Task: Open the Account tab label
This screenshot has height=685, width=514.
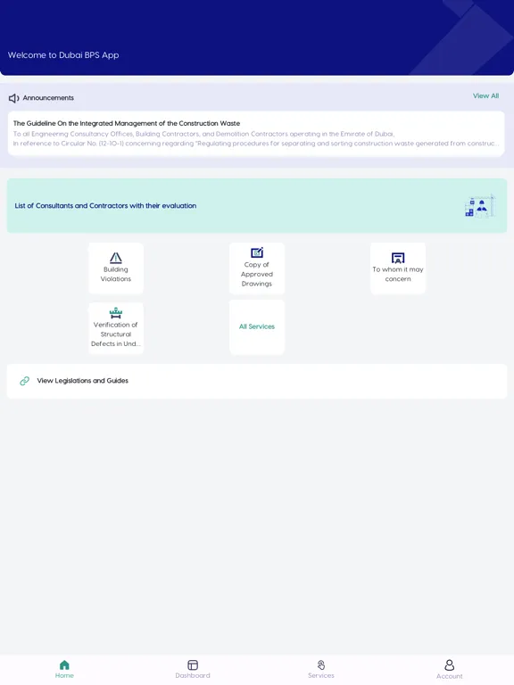Action: click(x=450, y=676)
